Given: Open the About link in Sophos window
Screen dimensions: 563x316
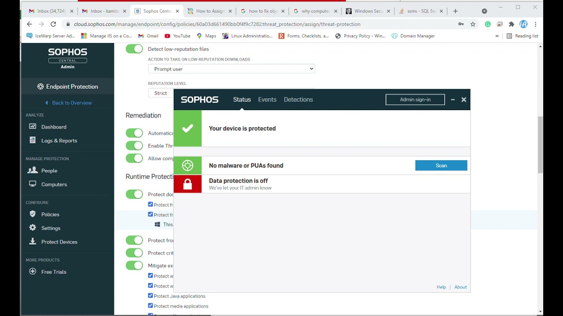Looking at the screenshot, I should point(461,287).
